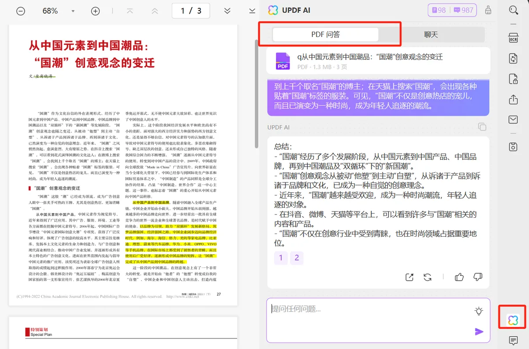529x349 pixels.
Task: Switch to the 聊天 tab
Action: [x=431, y=34]
